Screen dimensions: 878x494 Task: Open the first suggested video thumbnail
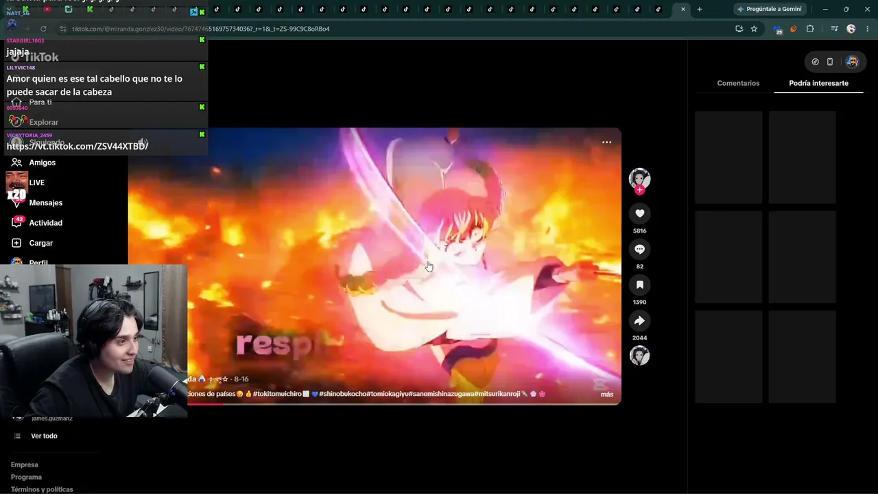728,157
